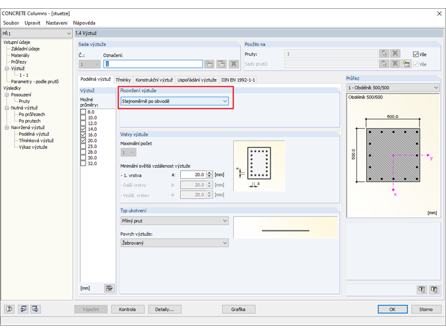
Task: Open the Přímý prut anchorage type dropdown
Action: click(174, 221)
